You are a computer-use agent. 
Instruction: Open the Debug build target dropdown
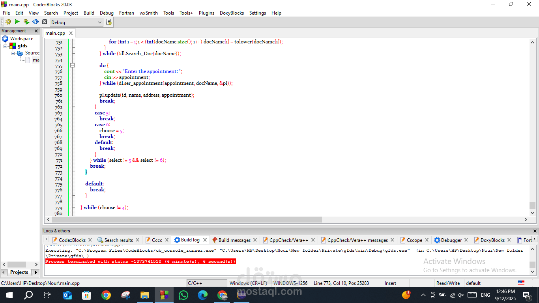[77, 22]
